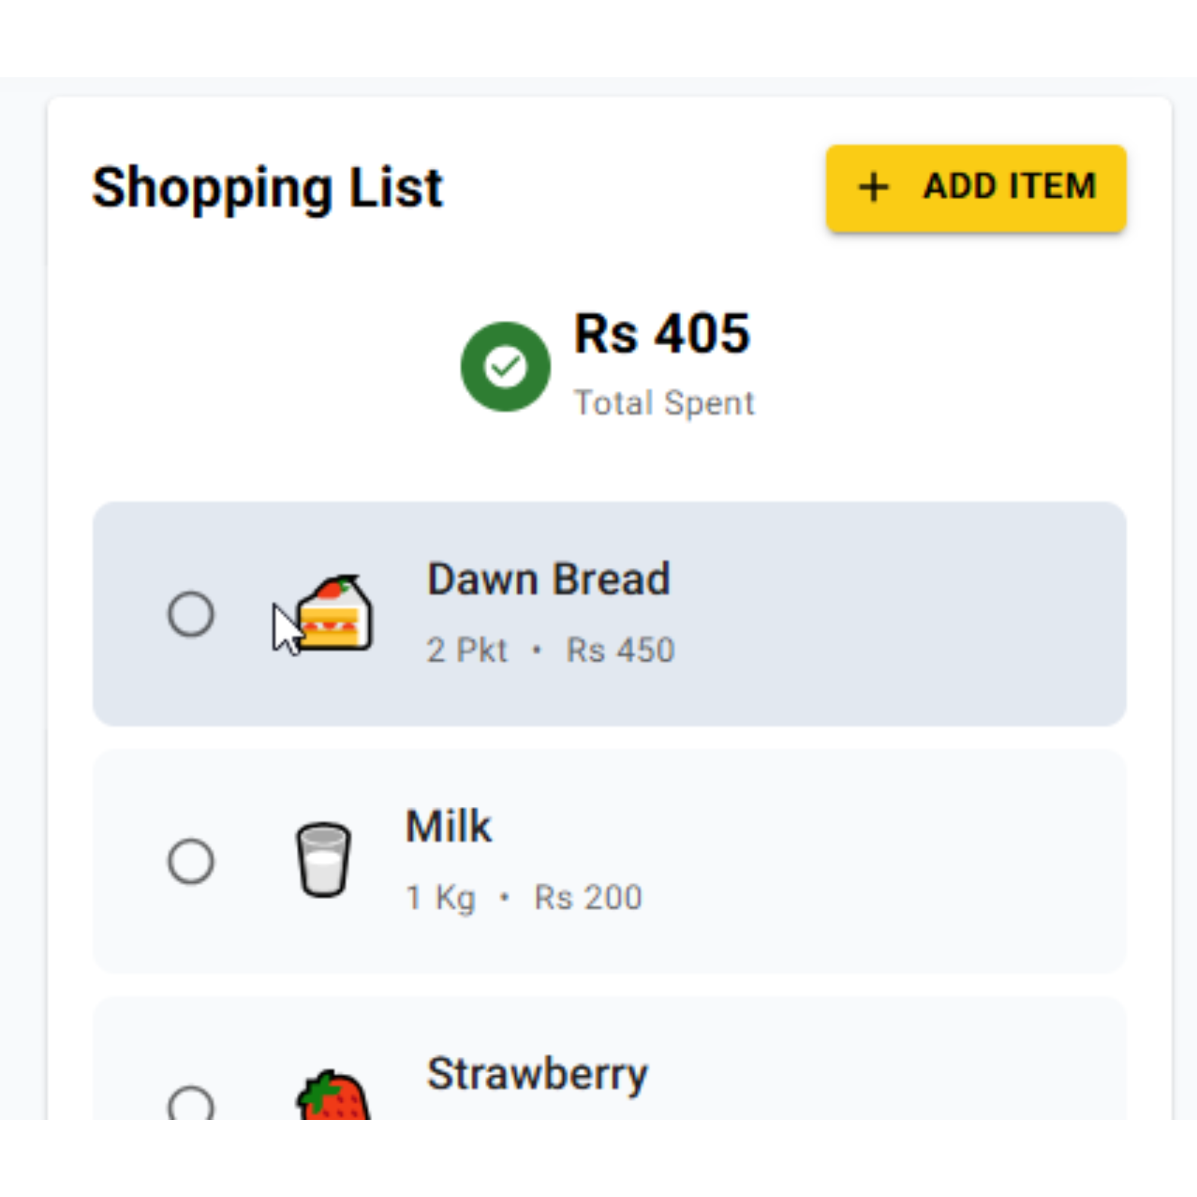Click the Milk item row icon area
The image size is (1197, 1197).
(x=324, y=861)
